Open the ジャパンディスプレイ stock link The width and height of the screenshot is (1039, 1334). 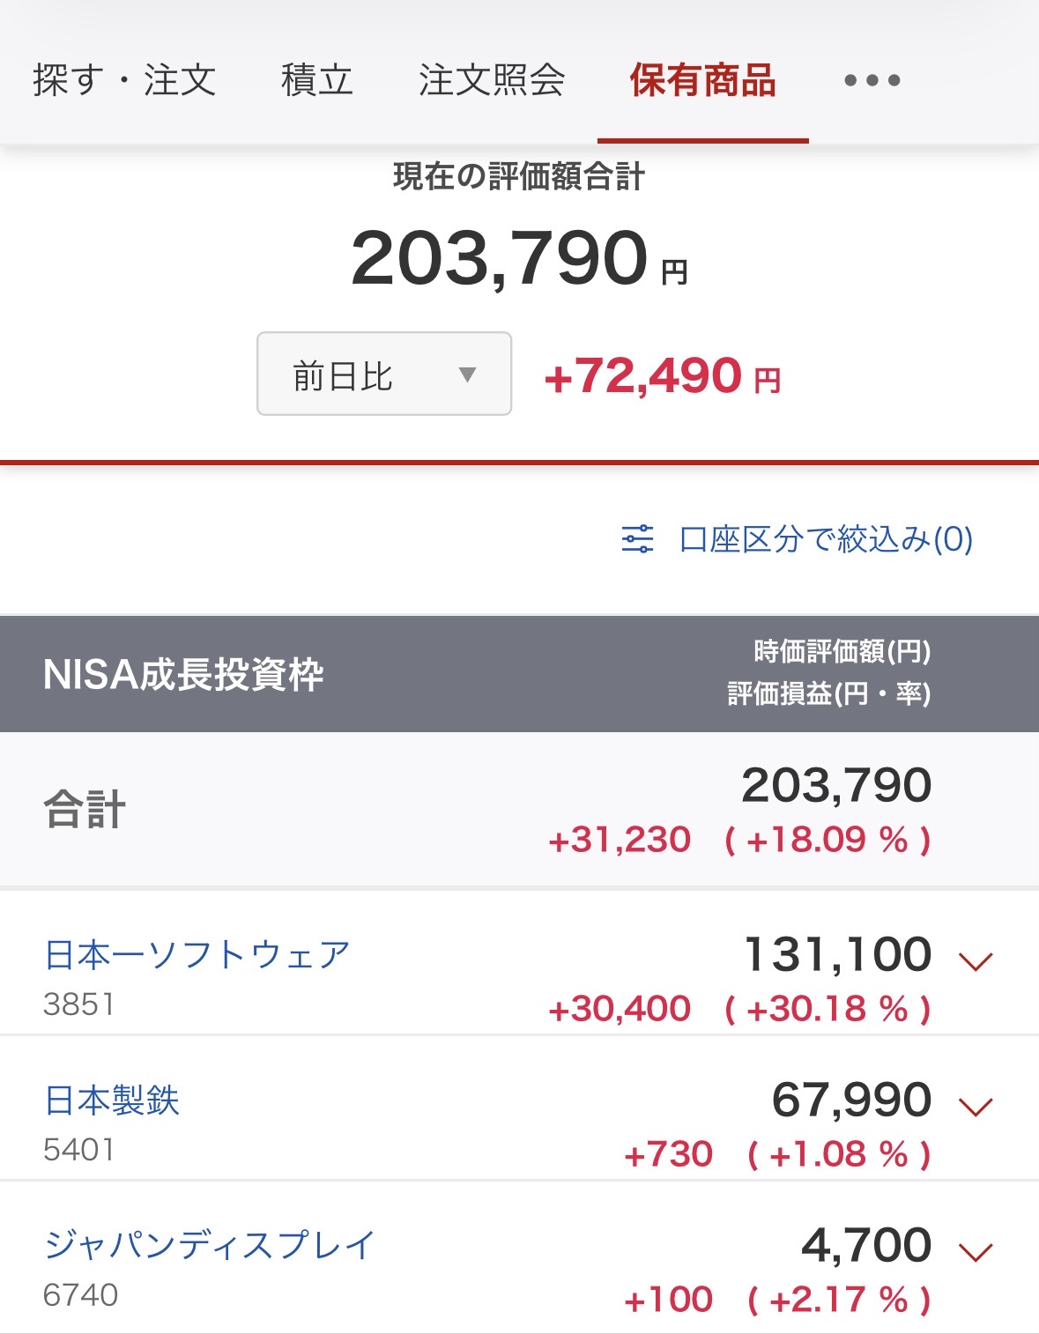coord(210,1246)
